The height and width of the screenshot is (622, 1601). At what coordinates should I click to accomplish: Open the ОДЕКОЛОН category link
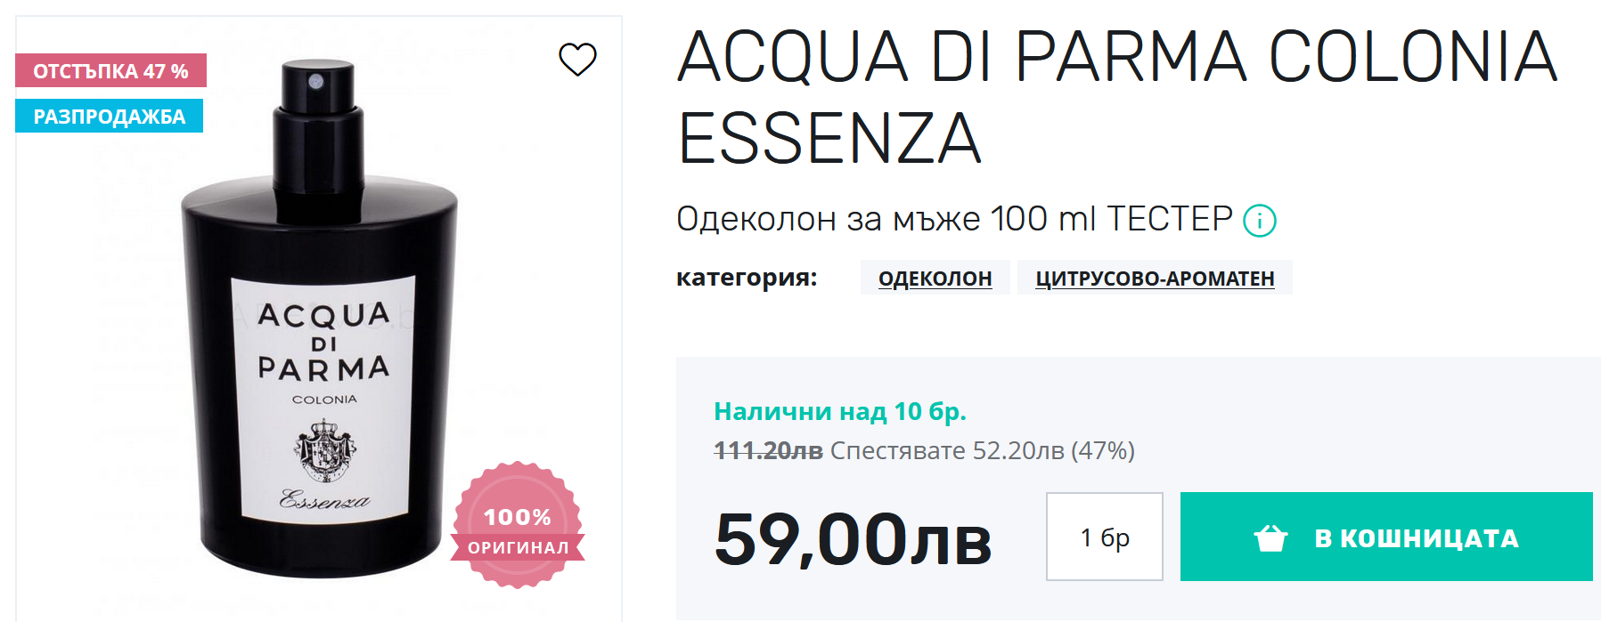point(935,279)
